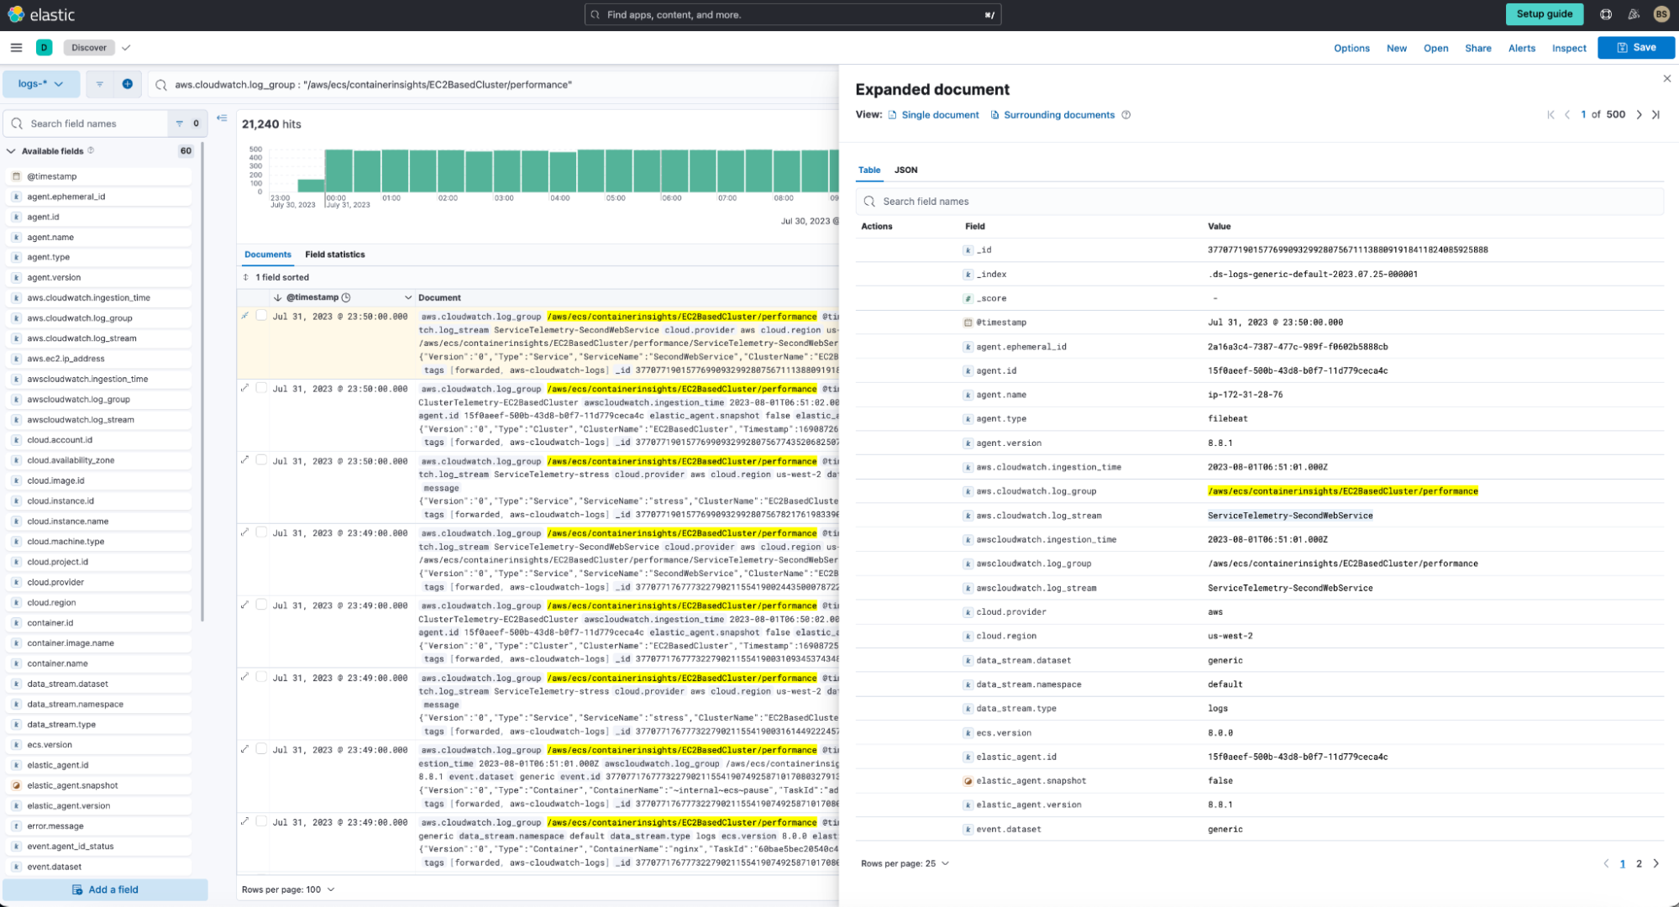This screenshot has height=907, width=1679.
Task: Select checkbox for second 23:49:00 row
Action: point(261,605)
